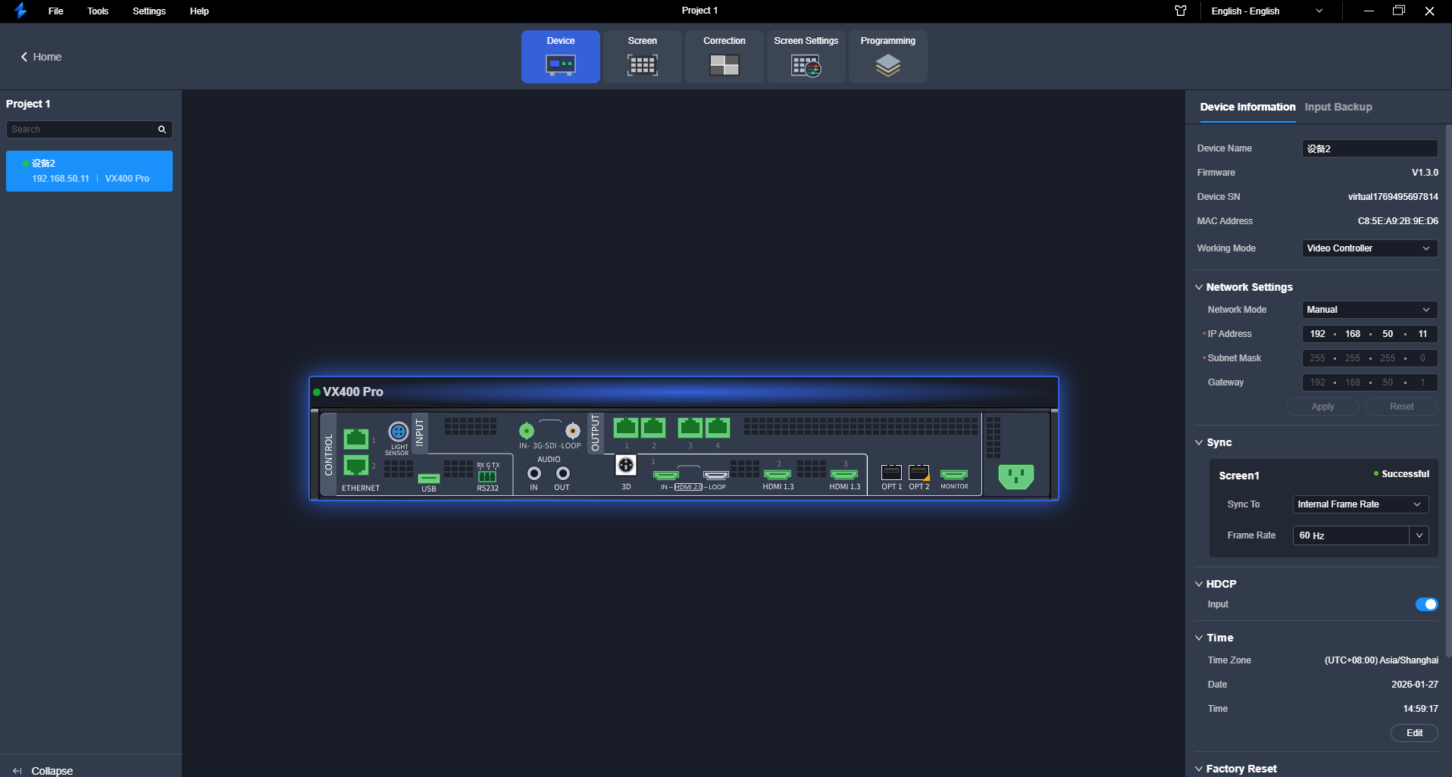Screen dimensions: 1452x777
Task: Click the HDMI 2.0 IN port
Action: (x=665, y=476)
